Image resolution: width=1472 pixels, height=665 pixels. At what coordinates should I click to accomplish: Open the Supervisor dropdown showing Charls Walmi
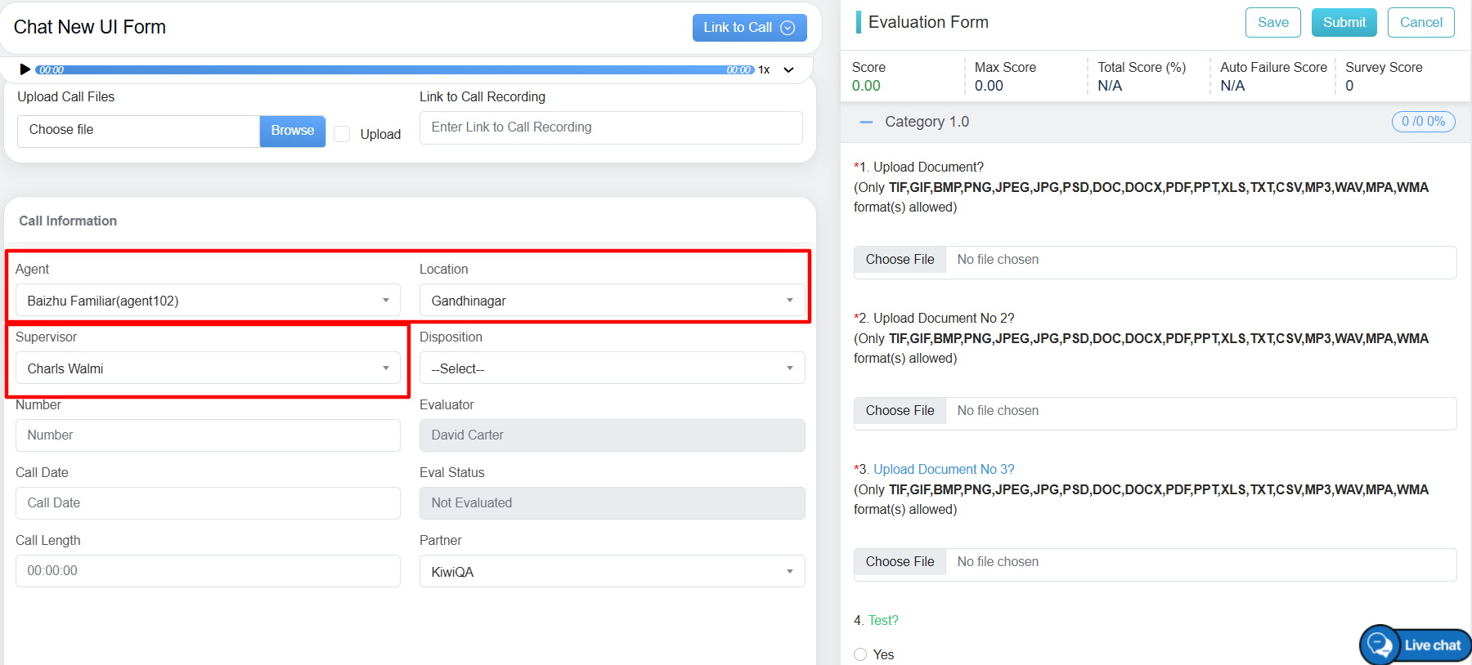[208, 368]
